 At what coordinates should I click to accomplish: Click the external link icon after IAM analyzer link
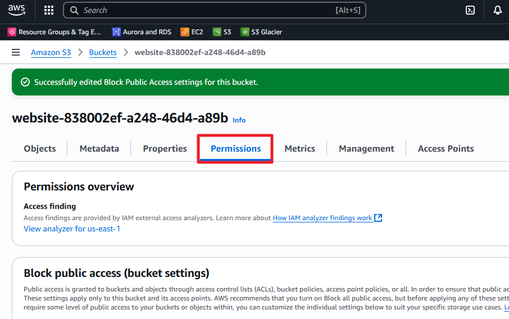pos(378,218)
